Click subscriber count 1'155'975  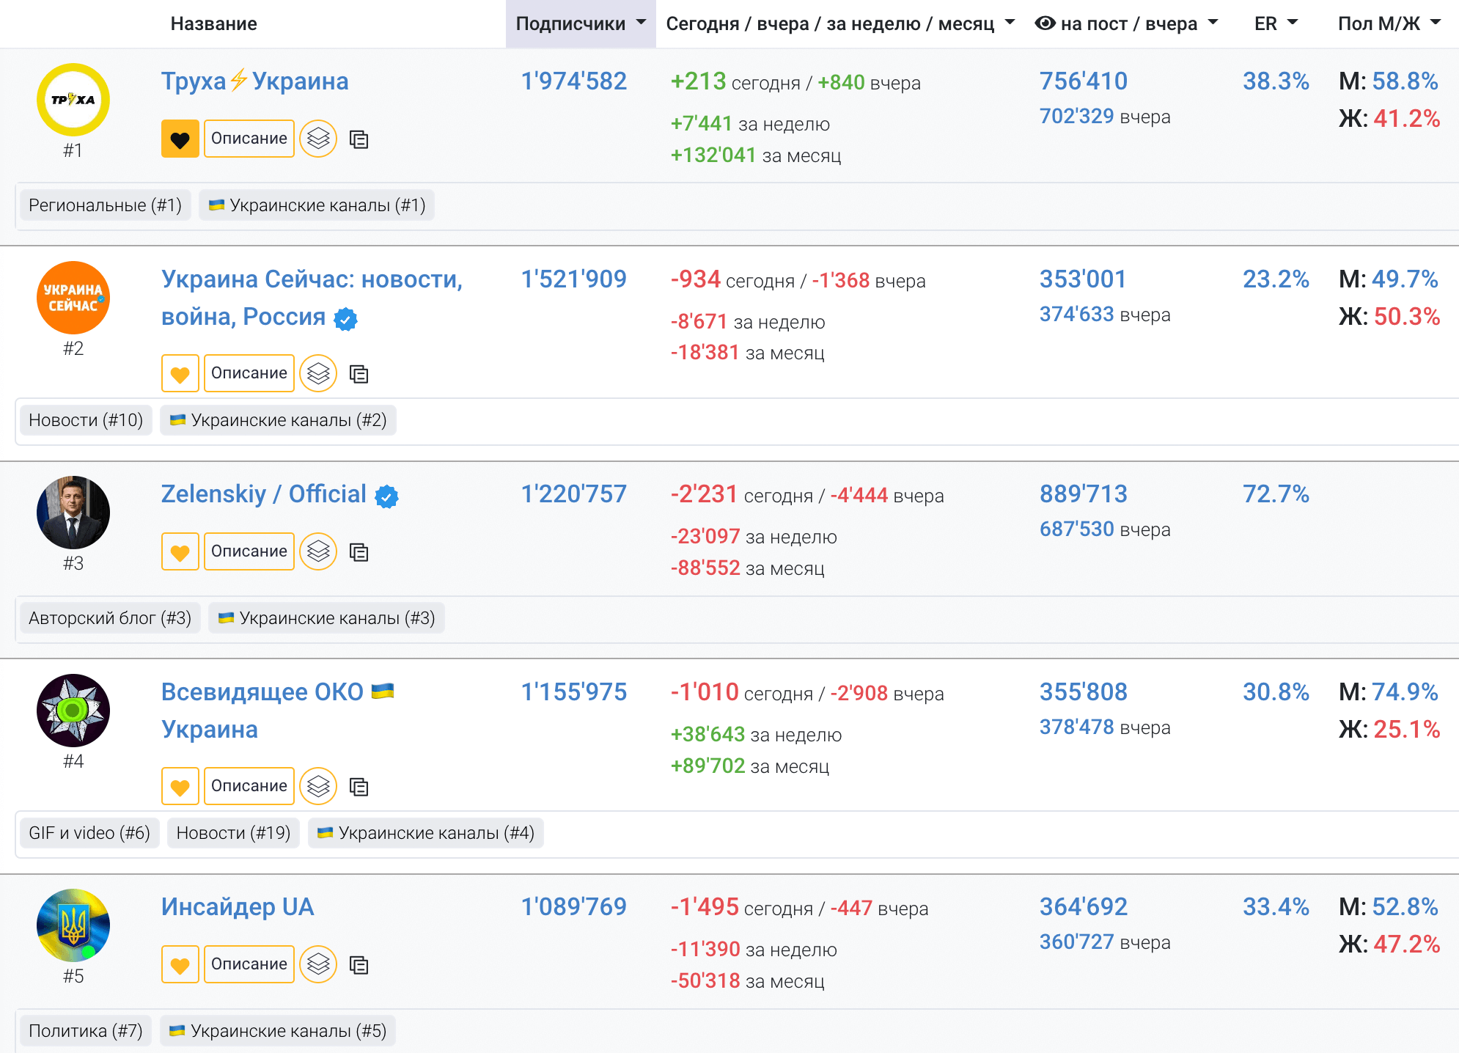click(x=574, y=691)
